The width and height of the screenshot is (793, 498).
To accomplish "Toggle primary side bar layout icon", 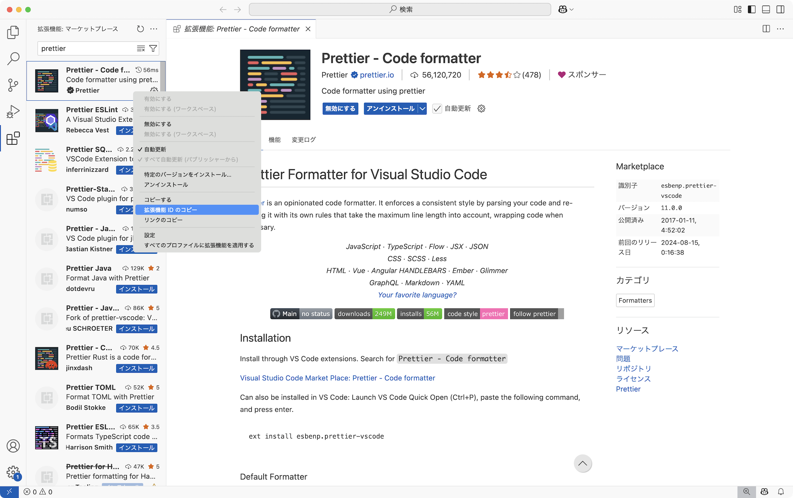I will [x=752, y=10].
